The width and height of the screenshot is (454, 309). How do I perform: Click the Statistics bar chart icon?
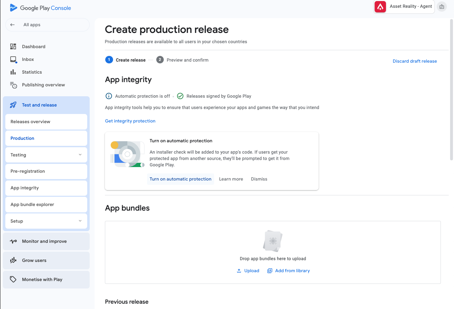pyautogui.click(x=13, y=72)
